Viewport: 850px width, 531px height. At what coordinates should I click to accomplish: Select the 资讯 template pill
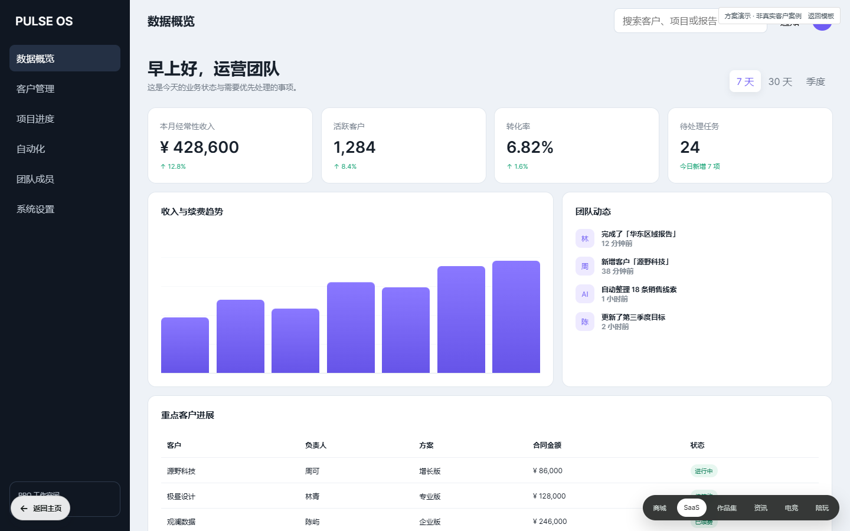click(x=761, y=508)
